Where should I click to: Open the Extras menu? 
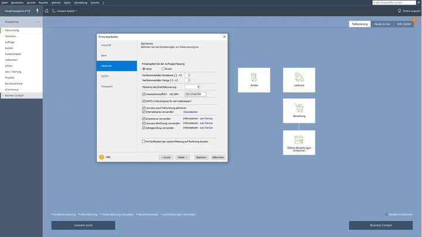[x=67, y=2]
